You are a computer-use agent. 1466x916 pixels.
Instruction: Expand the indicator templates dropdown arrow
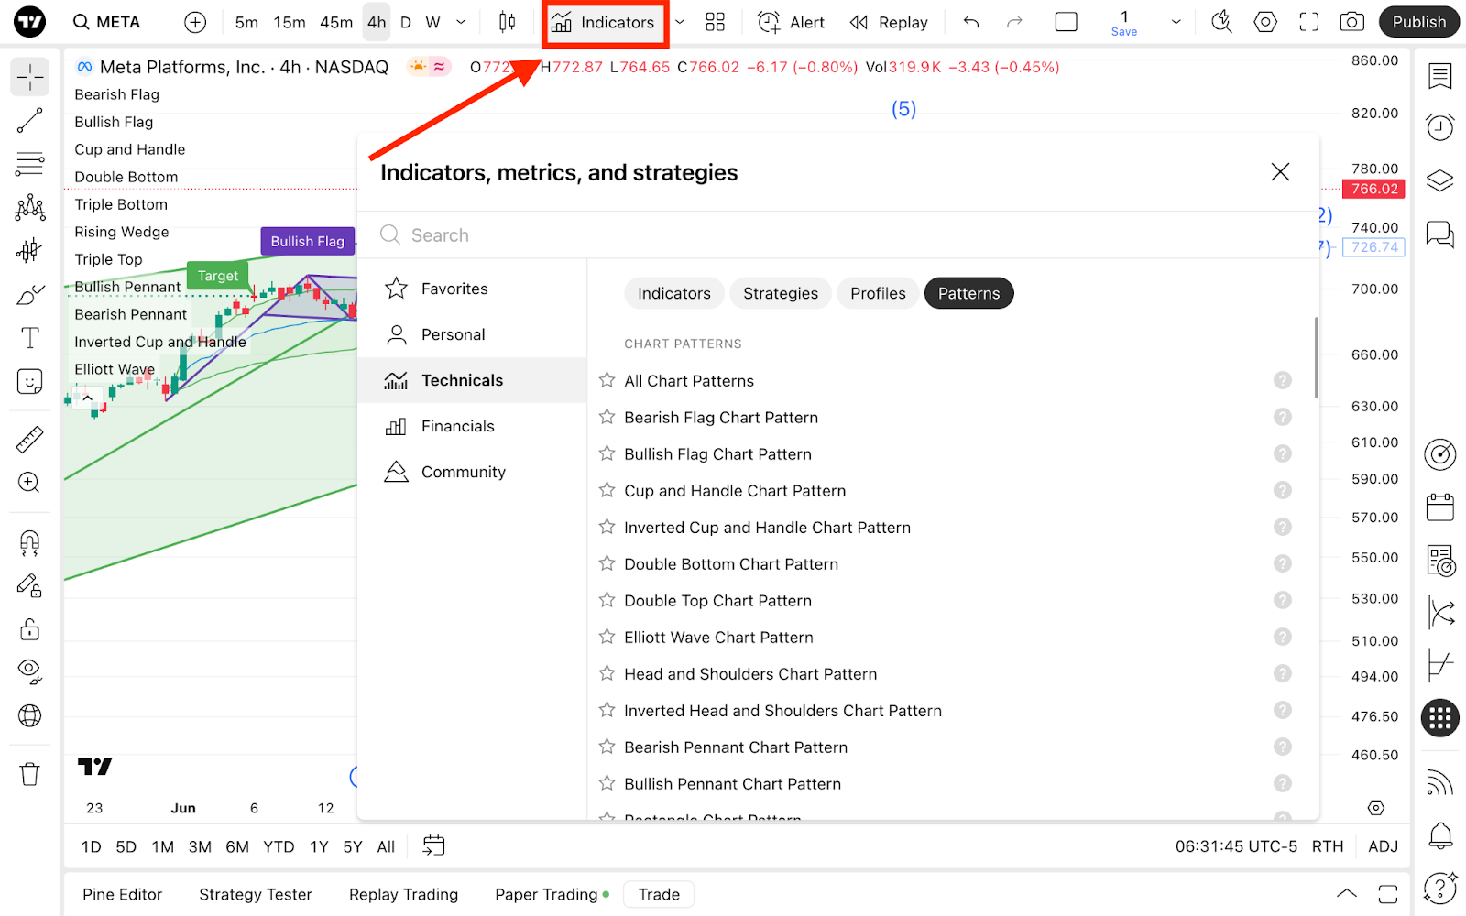click(680, 22)
